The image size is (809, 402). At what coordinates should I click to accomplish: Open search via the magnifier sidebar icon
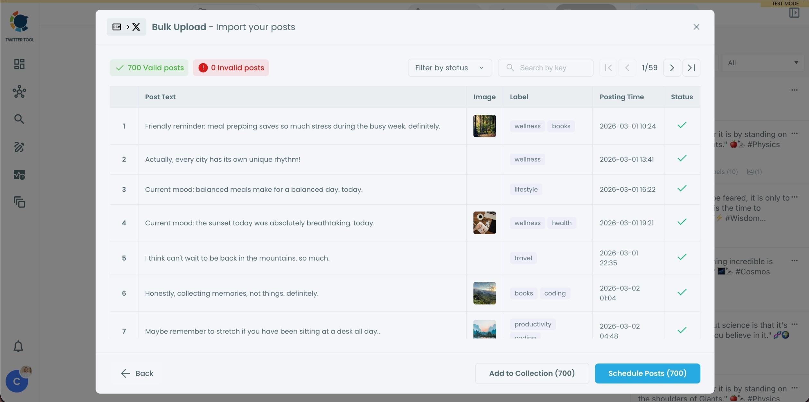(19, 119)
